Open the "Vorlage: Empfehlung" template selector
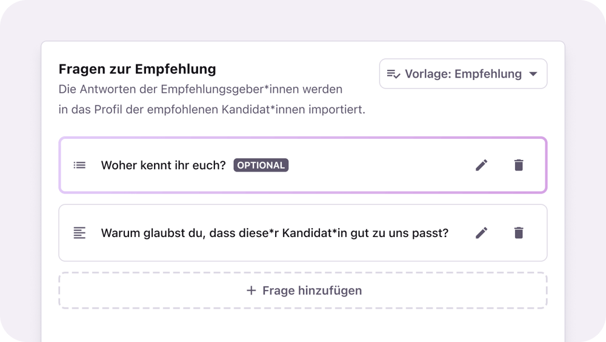The width and height of the screenshot is (606, 342). 463,74
